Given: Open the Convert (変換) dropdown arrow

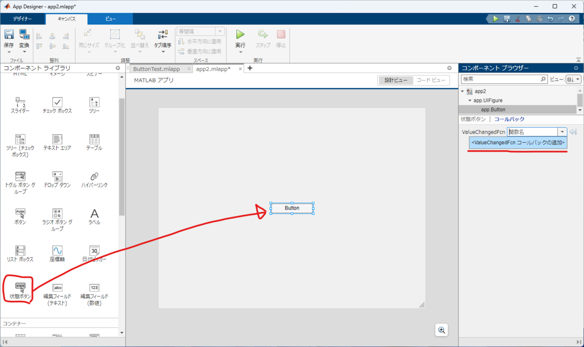Looking at the screenshot, I should pos(24,52).
